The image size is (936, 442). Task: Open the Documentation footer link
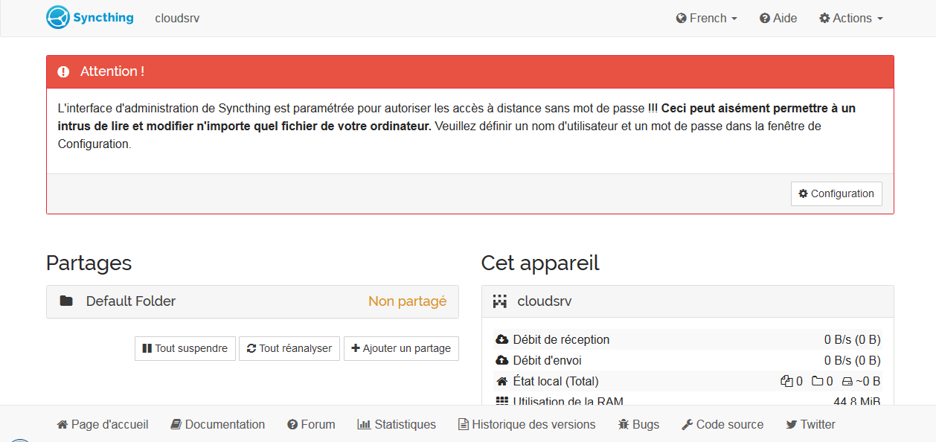click(x=217, y=425)
